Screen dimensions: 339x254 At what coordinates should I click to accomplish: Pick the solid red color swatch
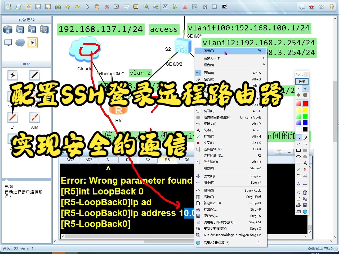tap(305, 104)
